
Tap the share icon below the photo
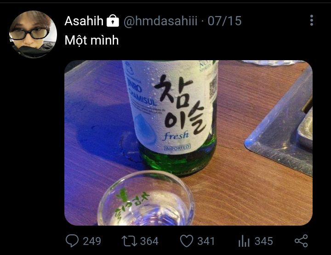tap(301, 241)
